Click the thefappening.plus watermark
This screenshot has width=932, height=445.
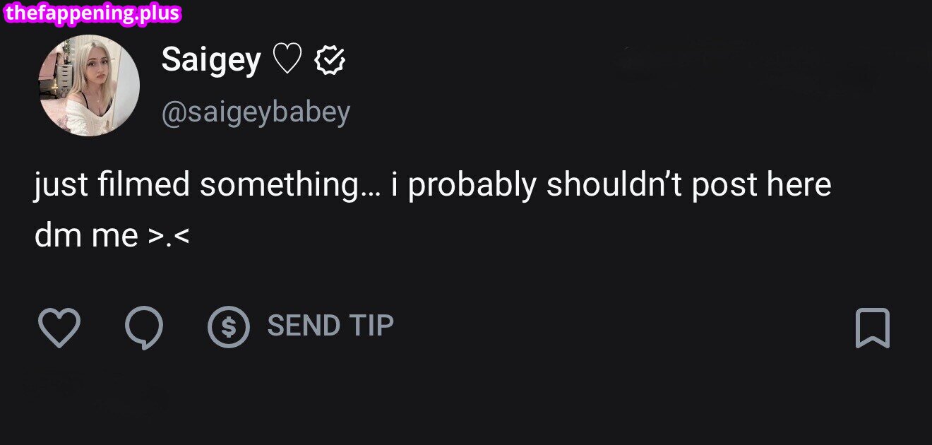(92, 13)
